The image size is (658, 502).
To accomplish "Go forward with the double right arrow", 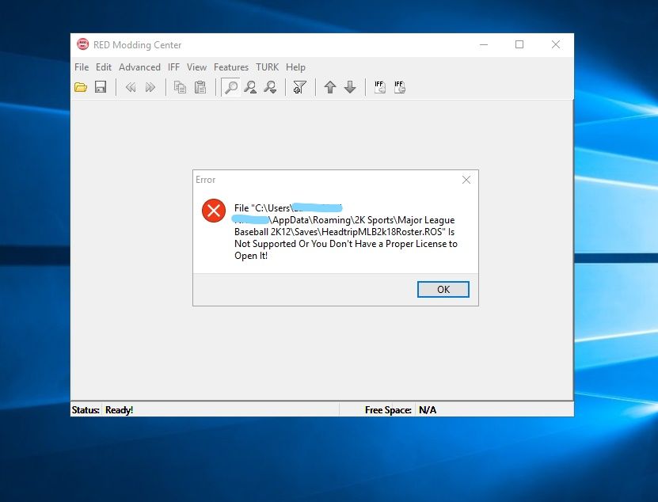I will click(x=150, y=87).
